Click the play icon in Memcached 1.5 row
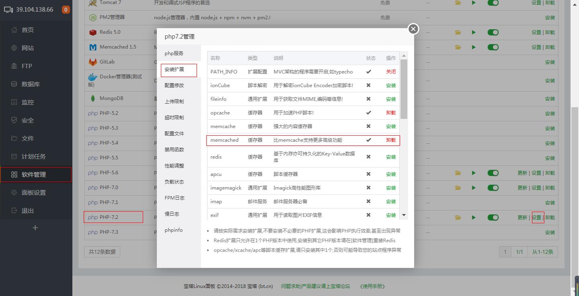 474,47
